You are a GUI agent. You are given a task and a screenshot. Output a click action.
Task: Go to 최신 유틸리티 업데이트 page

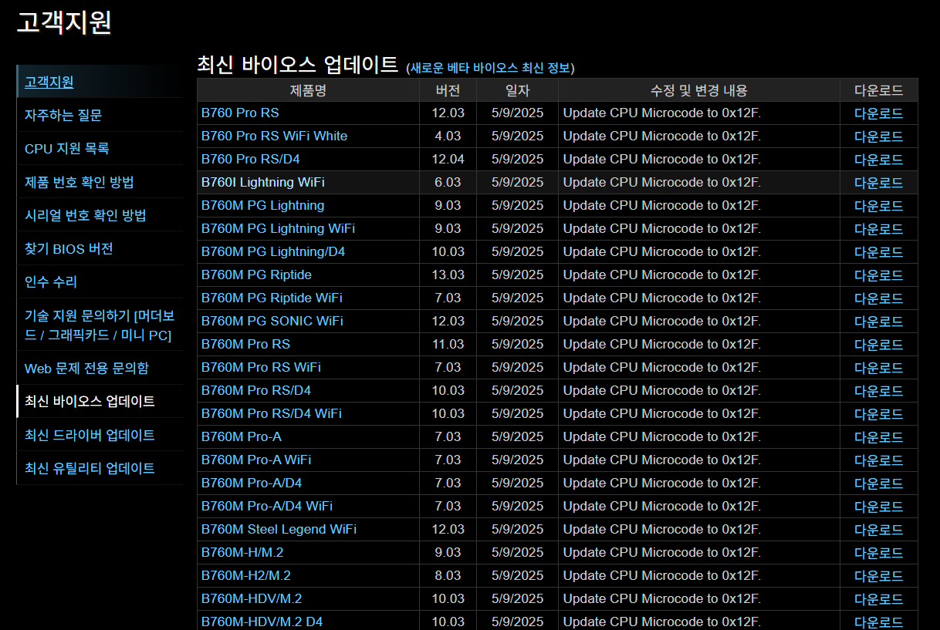90,468
